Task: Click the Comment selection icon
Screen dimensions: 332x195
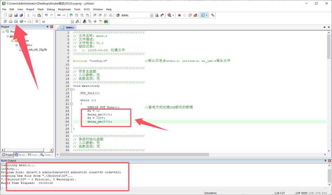Action: pyautogui.click(x=105, y=15)
